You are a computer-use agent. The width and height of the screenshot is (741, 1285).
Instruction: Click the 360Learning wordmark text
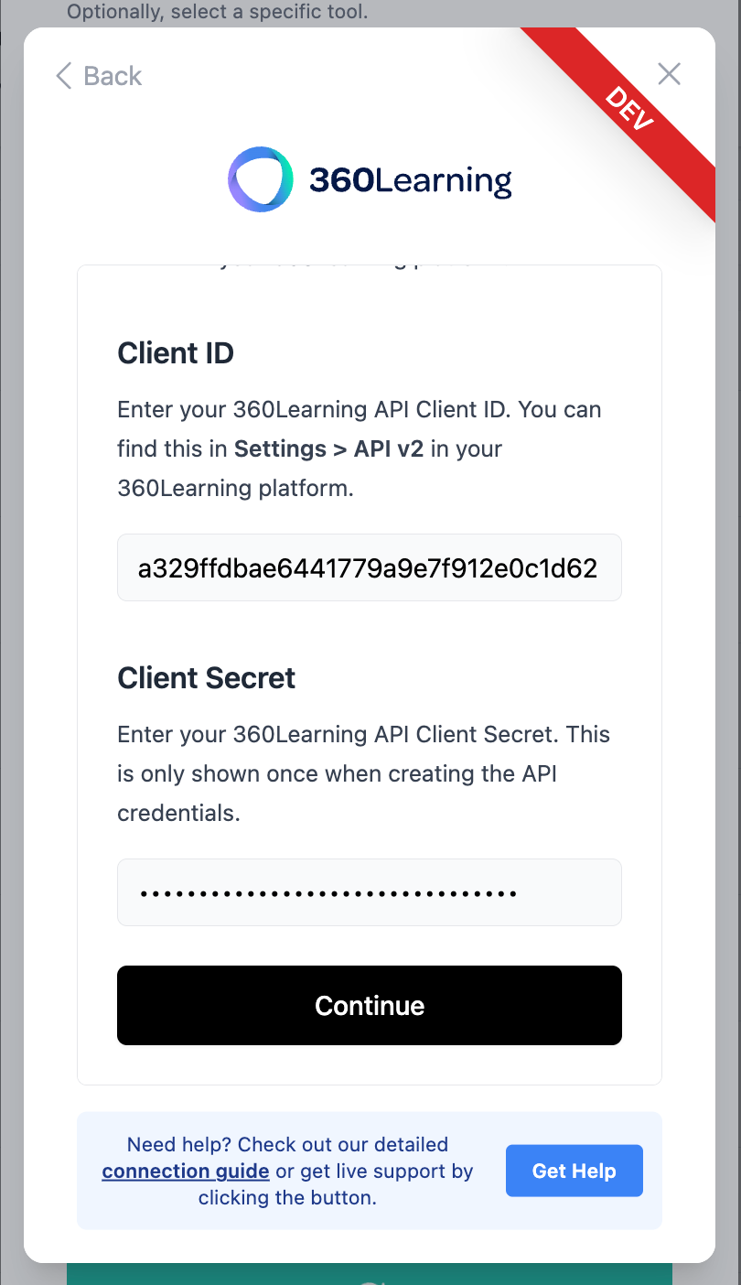[x=410, y=180]
